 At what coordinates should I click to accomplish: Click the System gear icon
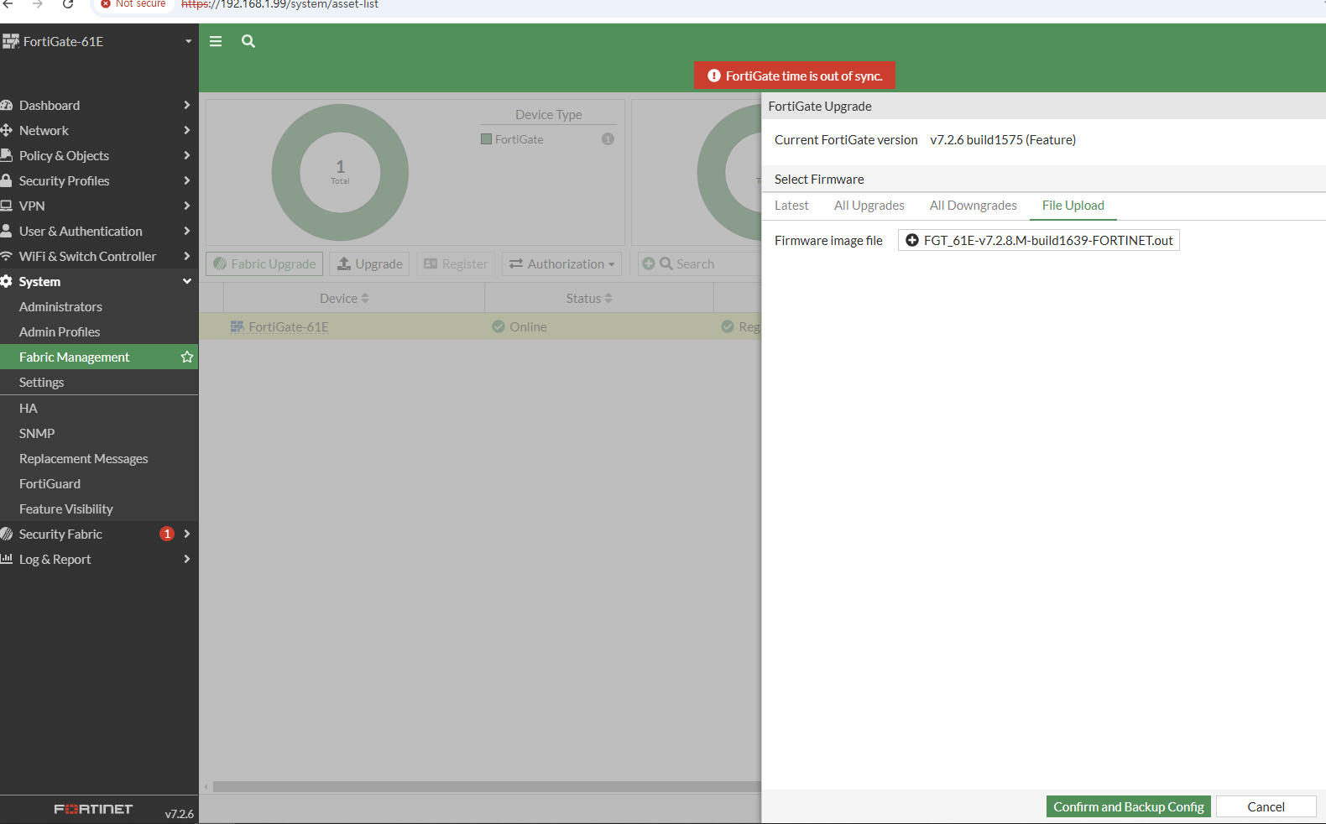(x=7, y=281)
